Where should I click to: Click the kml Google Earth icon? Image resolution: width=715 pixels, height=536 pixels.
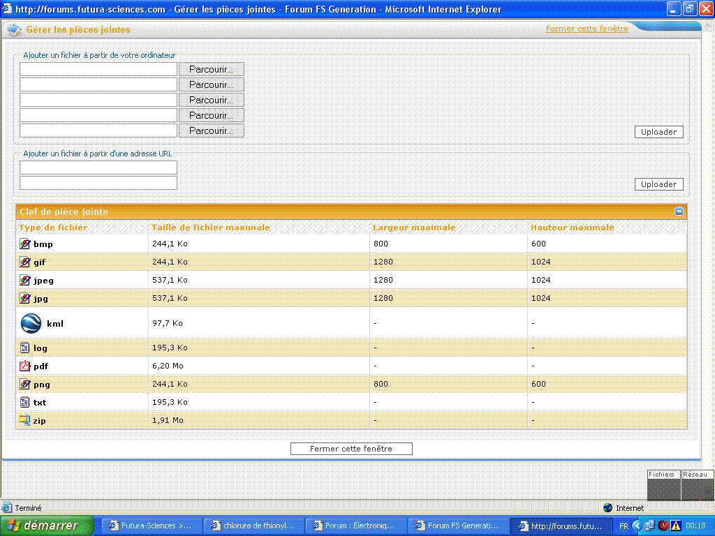pyautogui.click(x=31, y=323)
